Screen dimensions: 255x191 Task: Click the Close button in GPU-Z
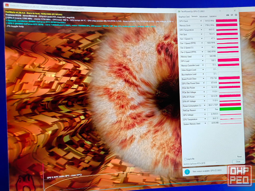pyautogui.click(x=238, y=161)
